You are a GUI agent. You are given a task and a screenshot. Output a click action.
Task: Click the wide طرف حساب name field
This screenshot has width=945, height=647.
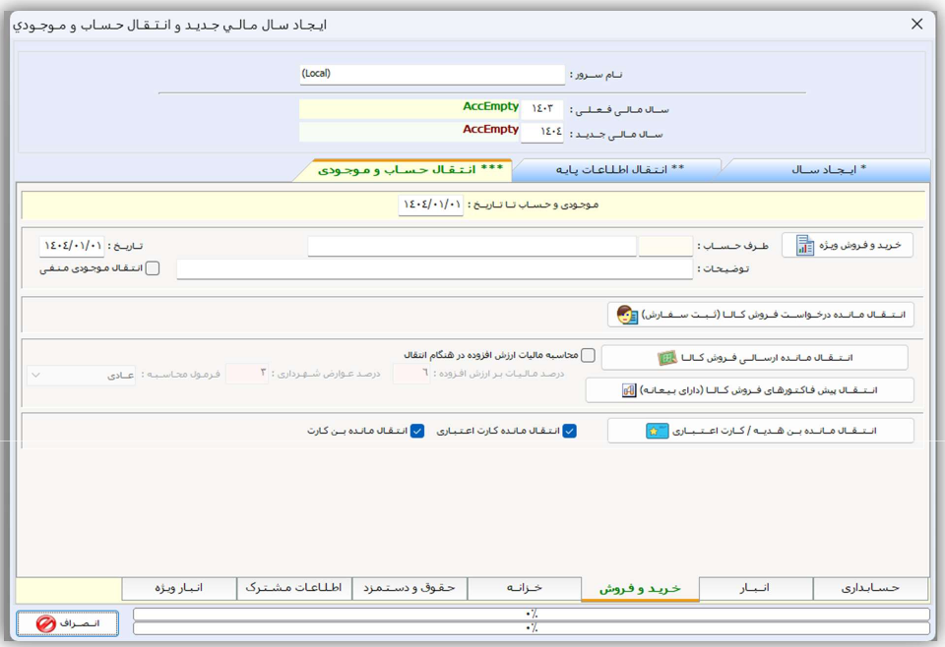pyautogui.click(x=472, y=246)
